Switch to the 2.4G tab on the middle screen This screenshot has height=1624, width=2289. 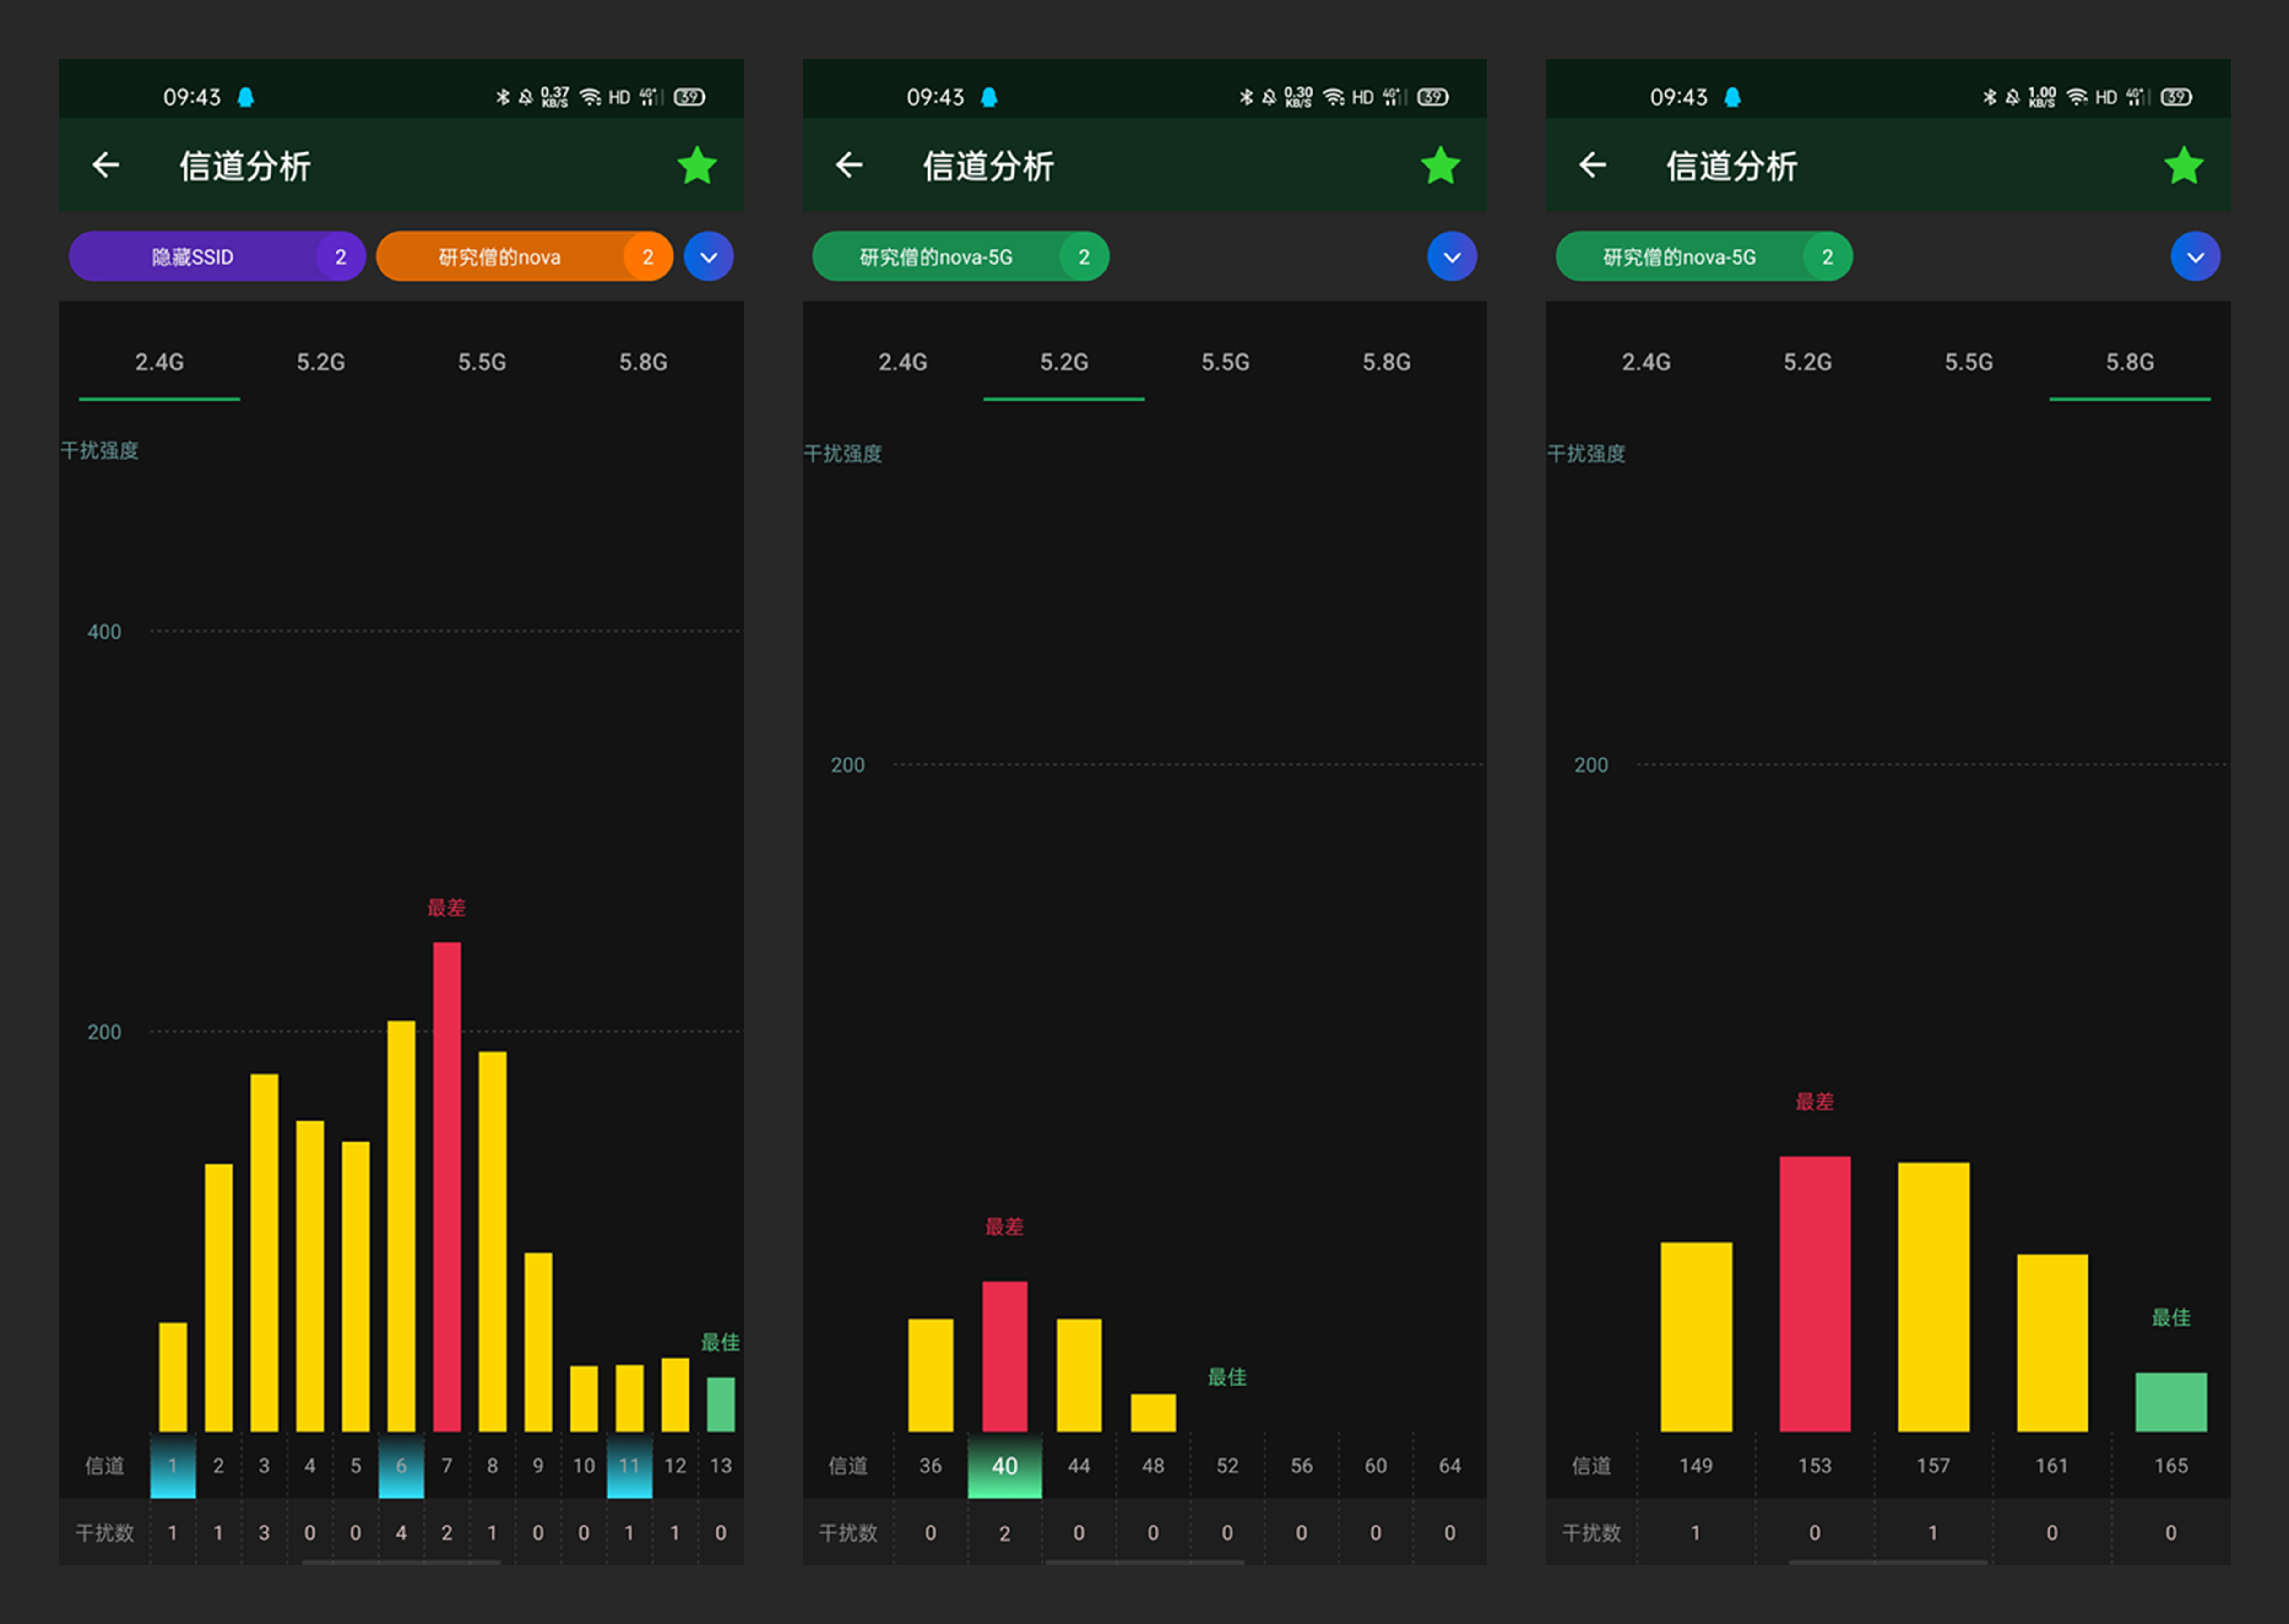point(902,362)
